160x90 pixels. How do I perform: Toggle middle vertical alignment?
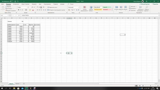point(39,7)
